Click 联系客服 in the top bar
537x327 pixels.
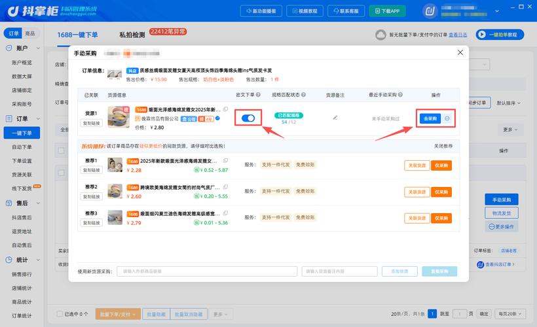346,11
